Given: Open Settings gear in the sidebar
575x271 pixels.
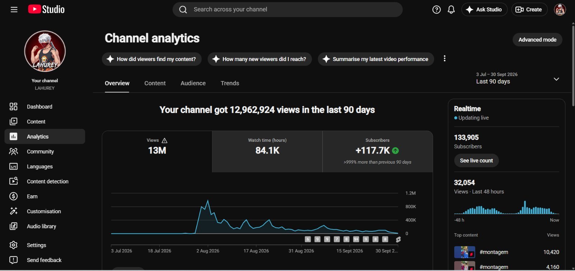Looking at the screenshot, I should pyautogui.click(x=45, y=245).
